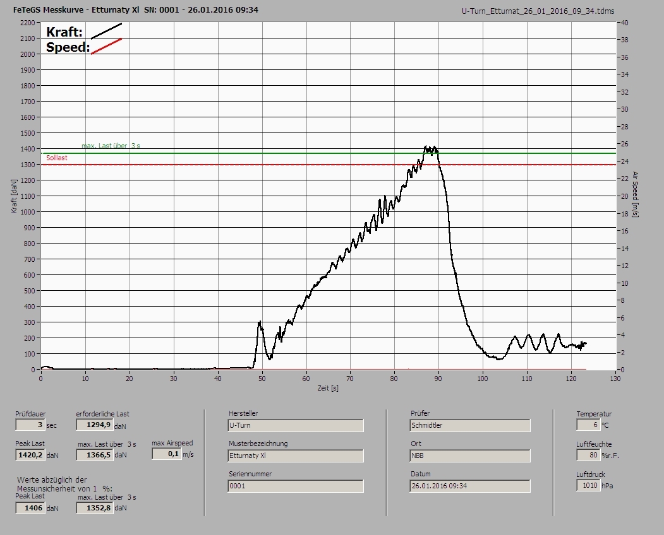The image size is (664, 535).
Task: Click the Hersteller label
Action: [243, 413]
